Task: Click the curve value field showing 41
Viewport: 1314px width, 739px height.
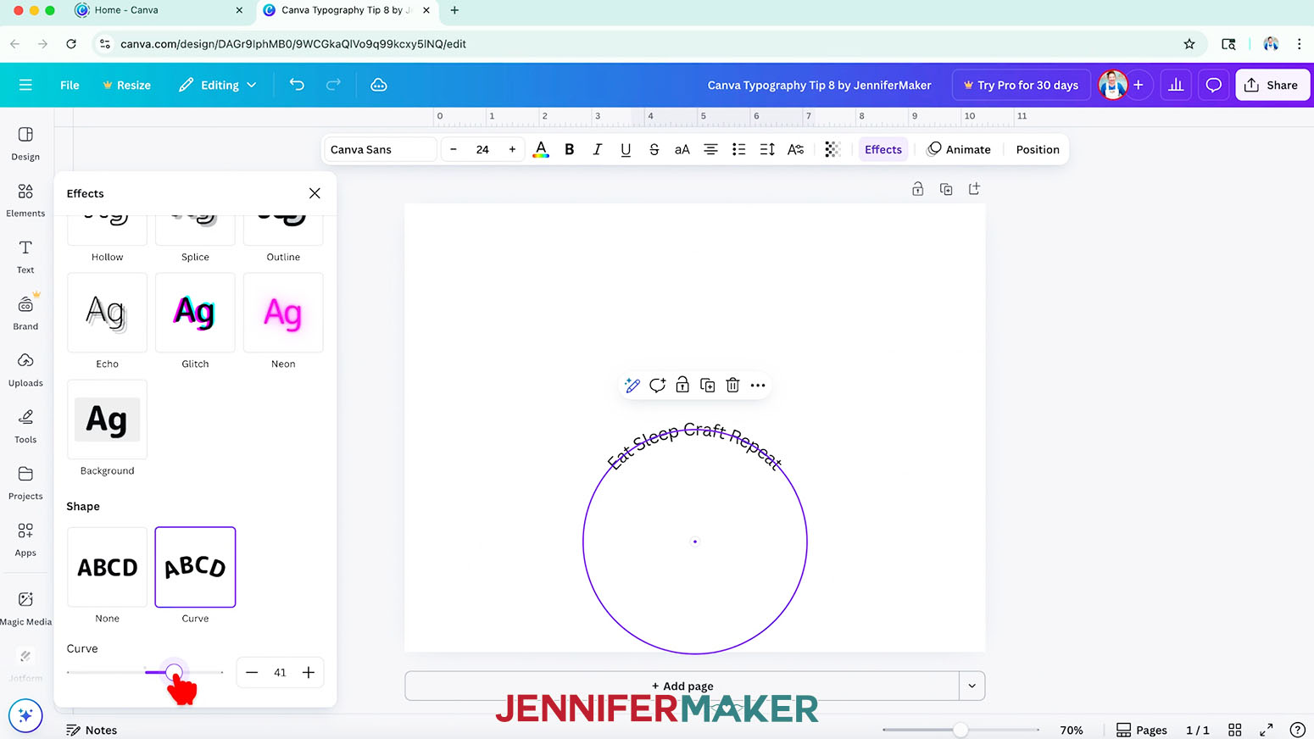Action: click(280, 673)
